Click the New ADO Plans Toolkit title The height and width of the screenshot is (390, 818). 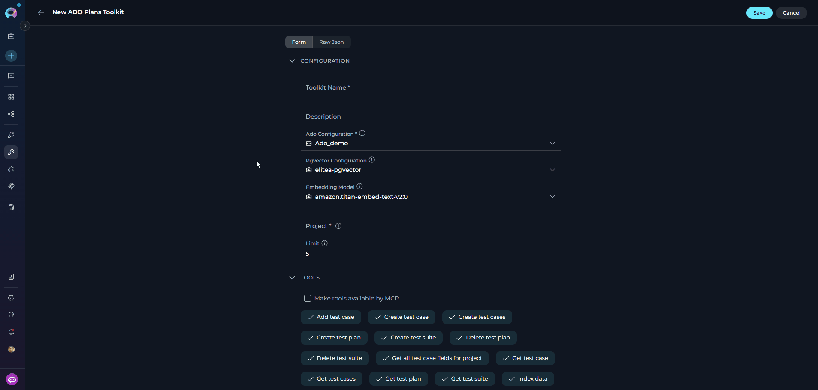click(88, 12)
